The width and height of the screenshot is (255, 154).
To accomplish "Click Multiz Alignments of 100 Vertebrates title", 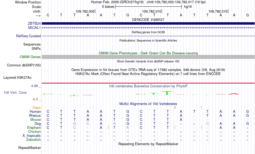I will 148,104.
